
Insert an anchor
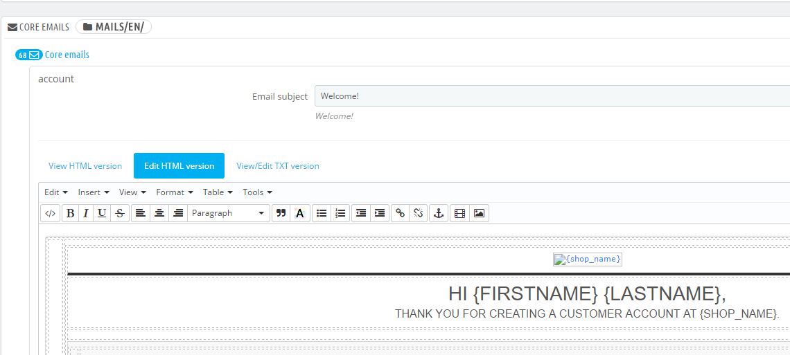[x=439, y=213]
